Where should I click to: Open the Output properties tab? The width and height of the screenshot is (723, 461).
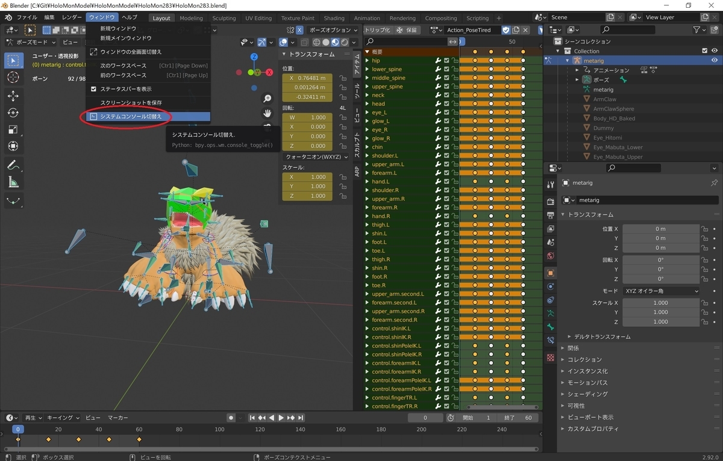click(550, 215)
